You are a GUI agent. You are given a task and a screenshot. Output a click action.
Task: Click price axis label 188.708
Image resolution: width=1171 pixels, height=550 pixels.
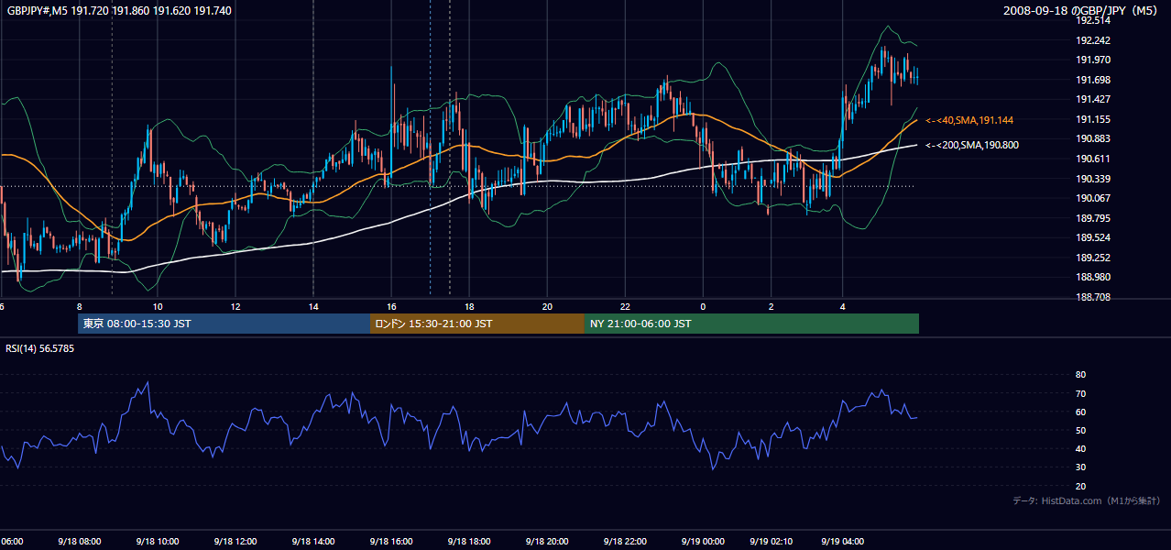(x=1093, y=297)
